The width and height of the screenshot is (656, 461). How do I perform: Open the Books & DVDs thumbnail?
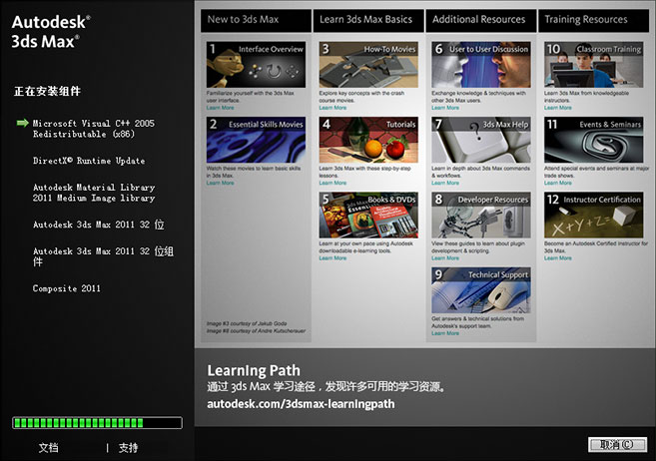click(x=368, y=215)
